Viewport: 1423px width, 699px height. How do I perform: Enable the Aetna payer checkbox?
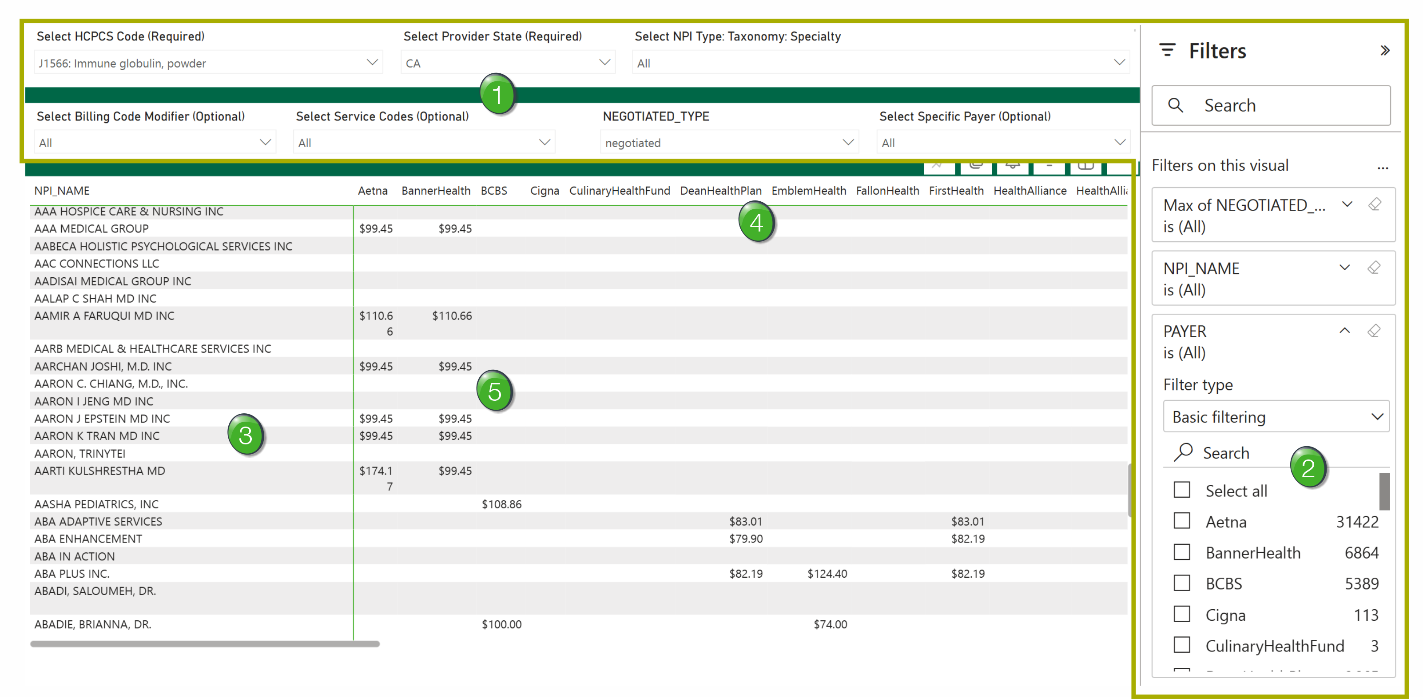click(x=1182, y=521)
